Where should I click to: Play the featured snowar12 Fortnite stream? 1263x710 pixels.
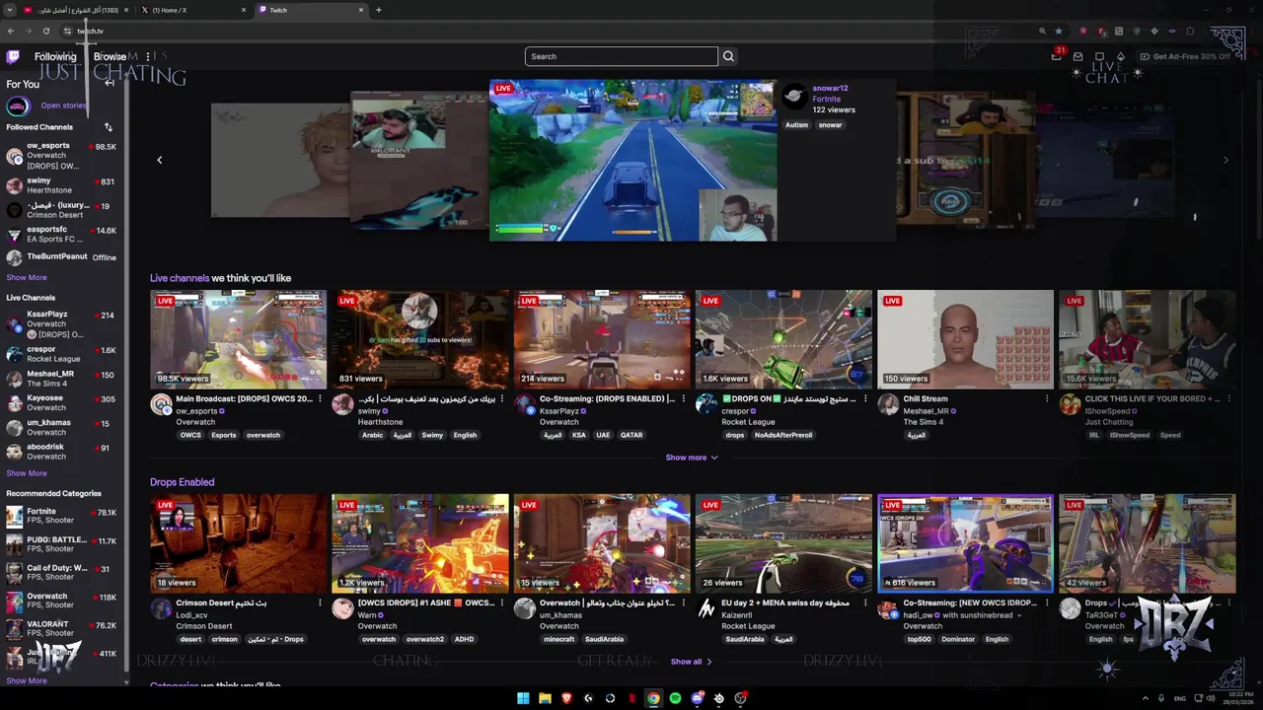633,160
